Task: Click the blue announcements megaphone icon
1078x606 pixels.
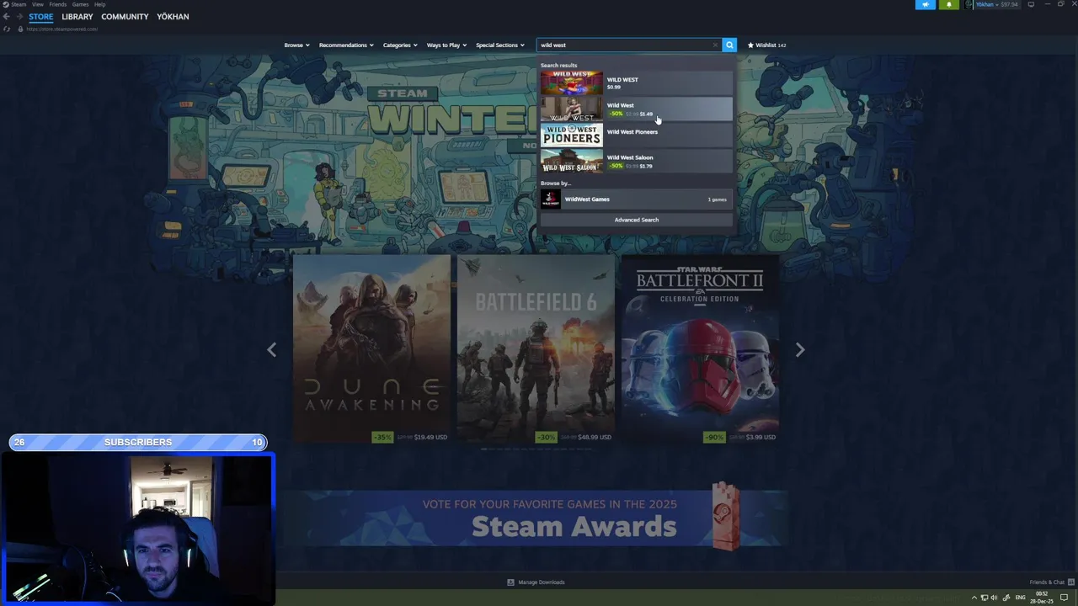Action: click(x=925, y=4)
